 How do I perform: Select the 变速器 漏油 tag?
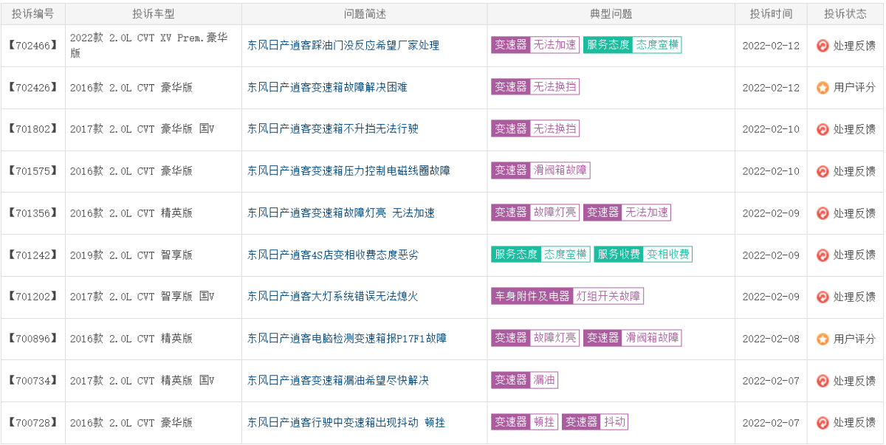point(525,381)
